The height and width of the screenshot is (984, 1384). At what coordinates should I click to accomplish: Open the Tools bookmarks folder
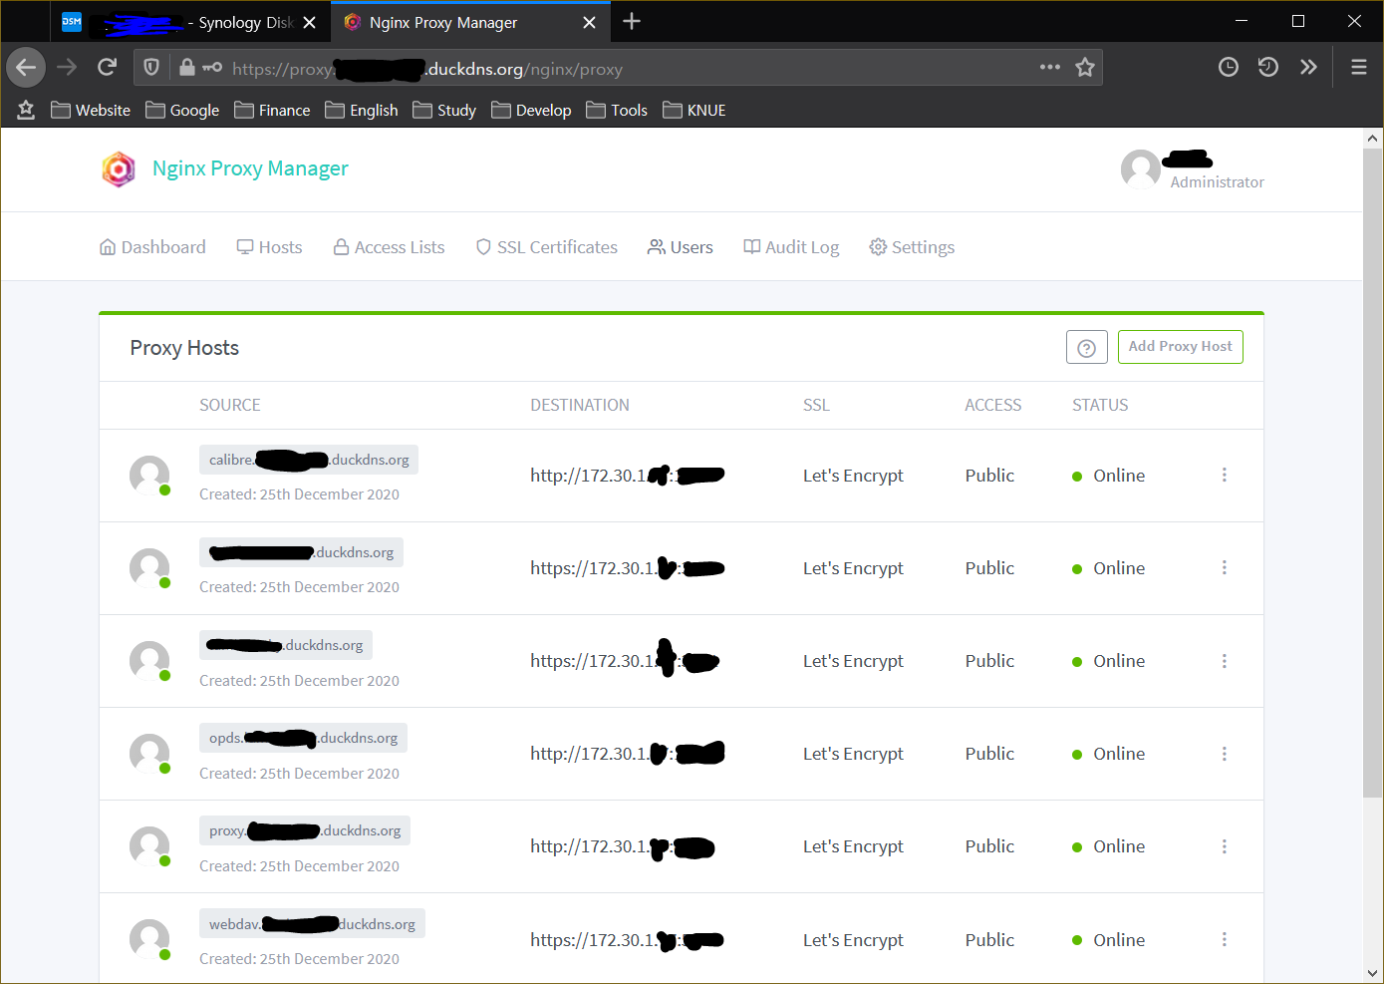click(617, 110)
